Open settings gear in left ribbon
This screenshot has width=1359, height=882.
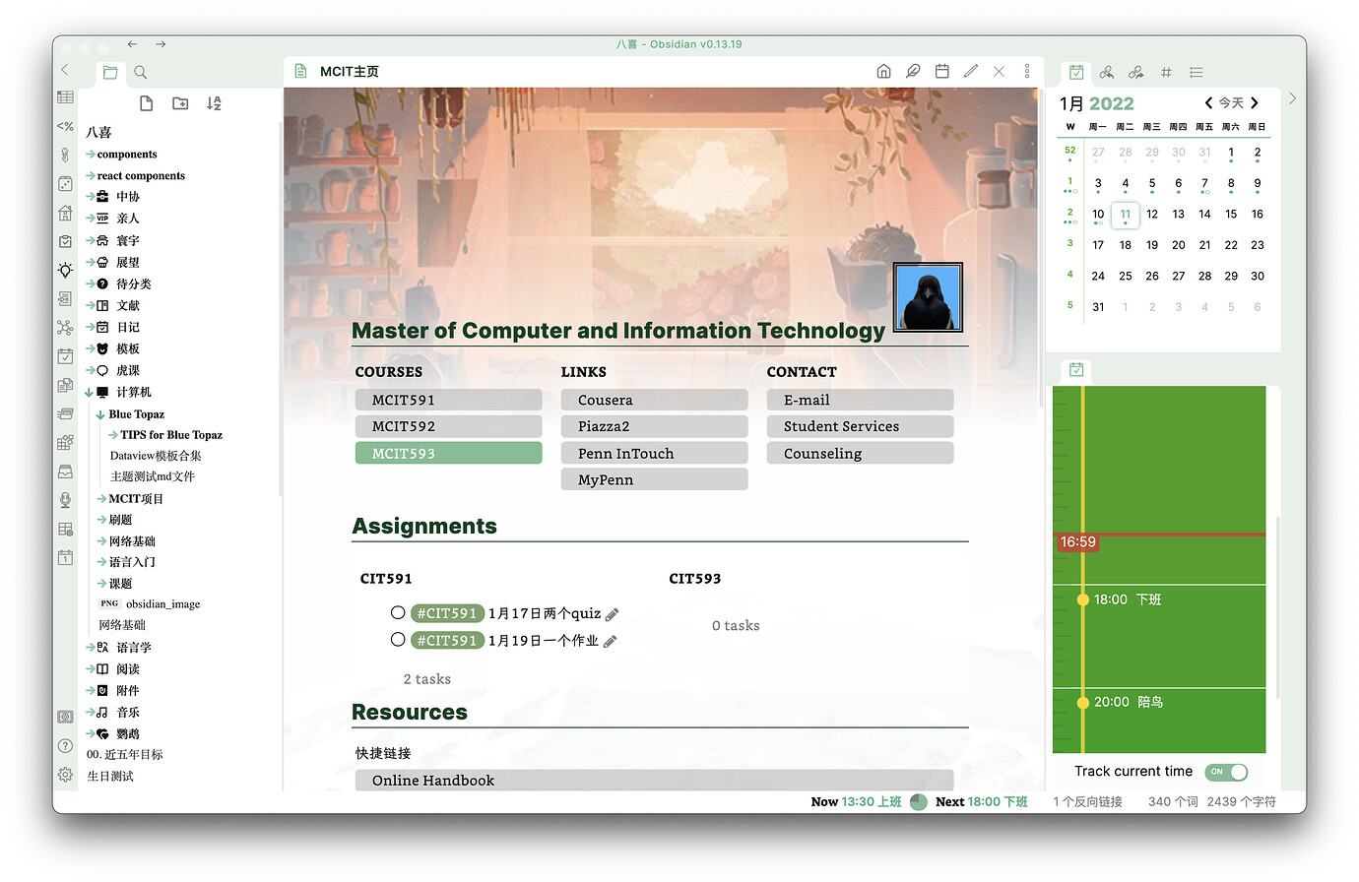pos(65,775)
